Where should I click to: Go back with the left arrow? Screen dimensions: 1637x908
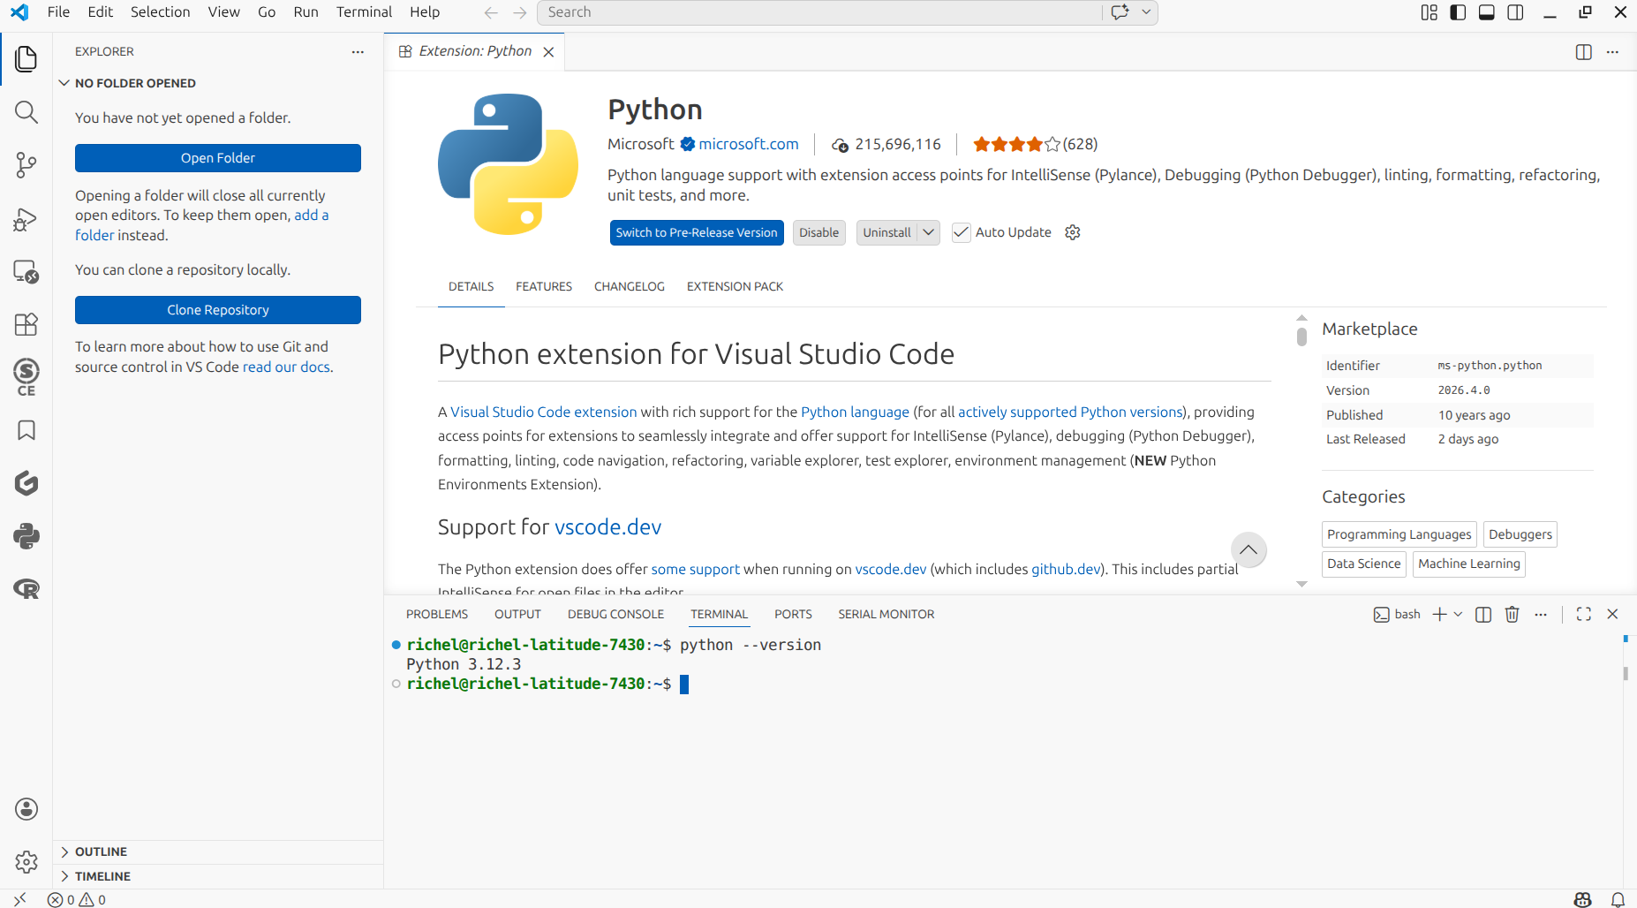click(x=491, y=12)
